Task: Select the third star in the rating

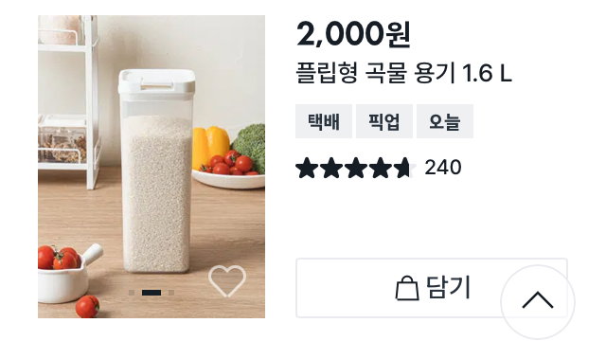Action: (x=356, y=168)
